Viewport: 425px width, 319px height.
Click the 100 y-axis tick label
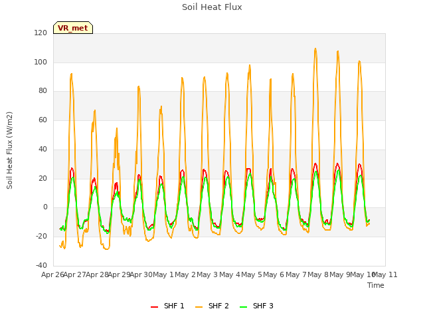click(x=41, y=62)
